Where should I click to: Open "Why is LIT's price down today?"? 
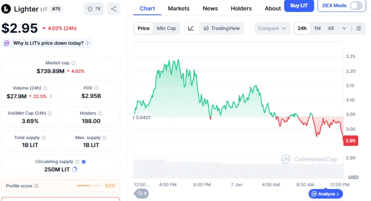point(48,43)
